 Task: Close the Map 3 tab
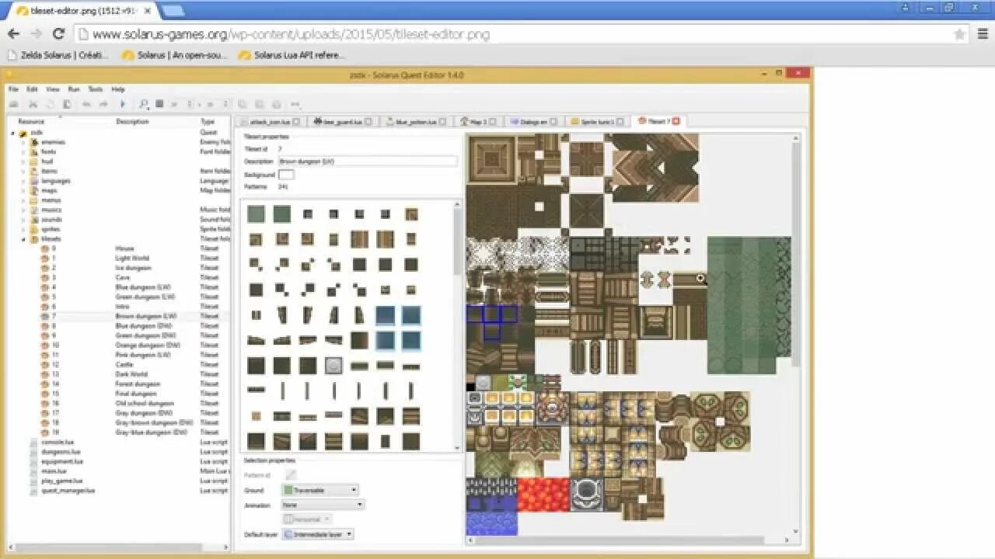coord(492,122)
